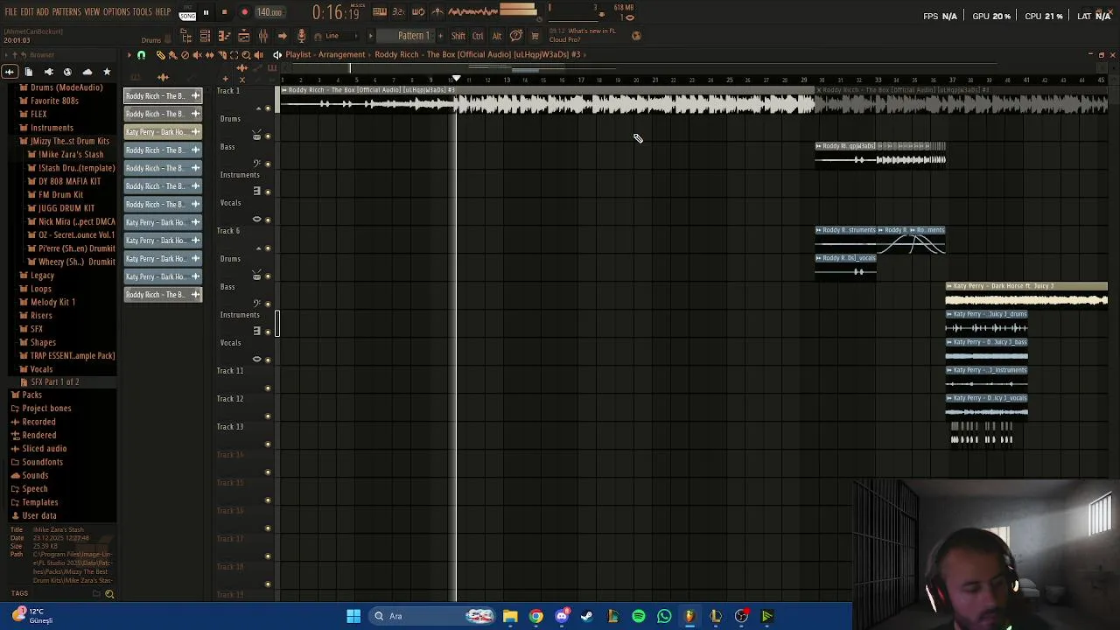
Task: Open the browser search magnifier
Action: coord(109,594)
